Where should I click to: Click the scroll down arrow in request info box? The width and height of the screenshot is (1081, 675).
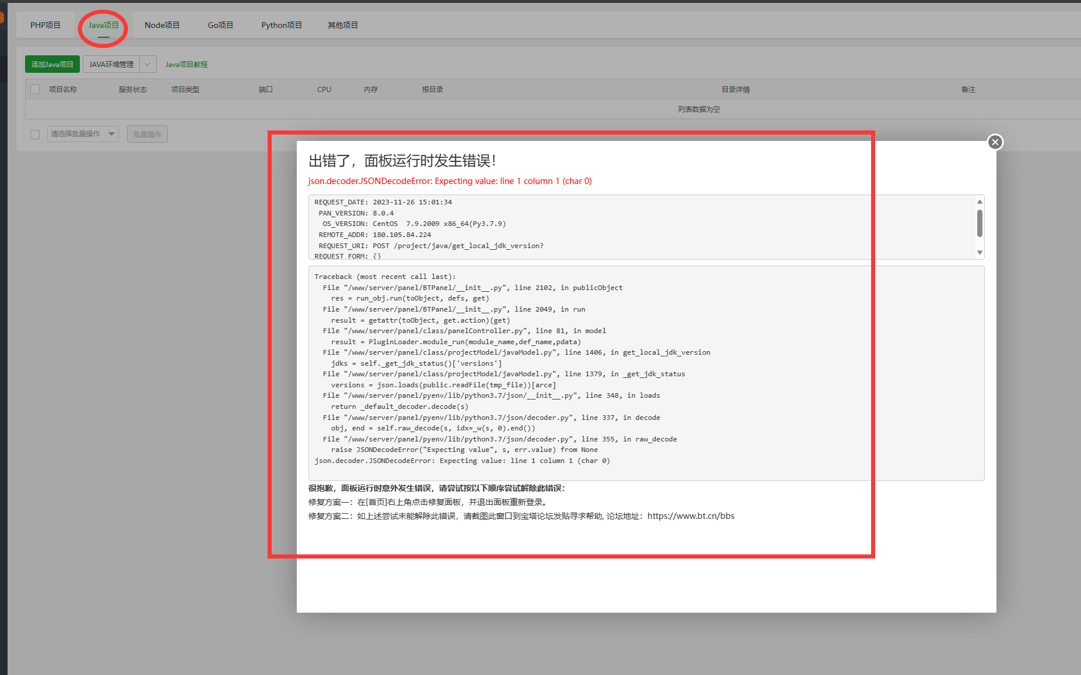(x=980, y=253)
